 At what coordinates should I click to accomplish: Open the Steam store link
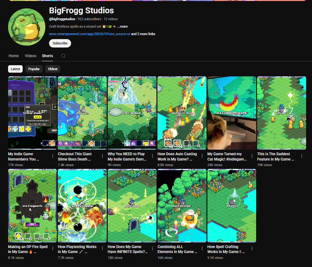click(89, 34)
